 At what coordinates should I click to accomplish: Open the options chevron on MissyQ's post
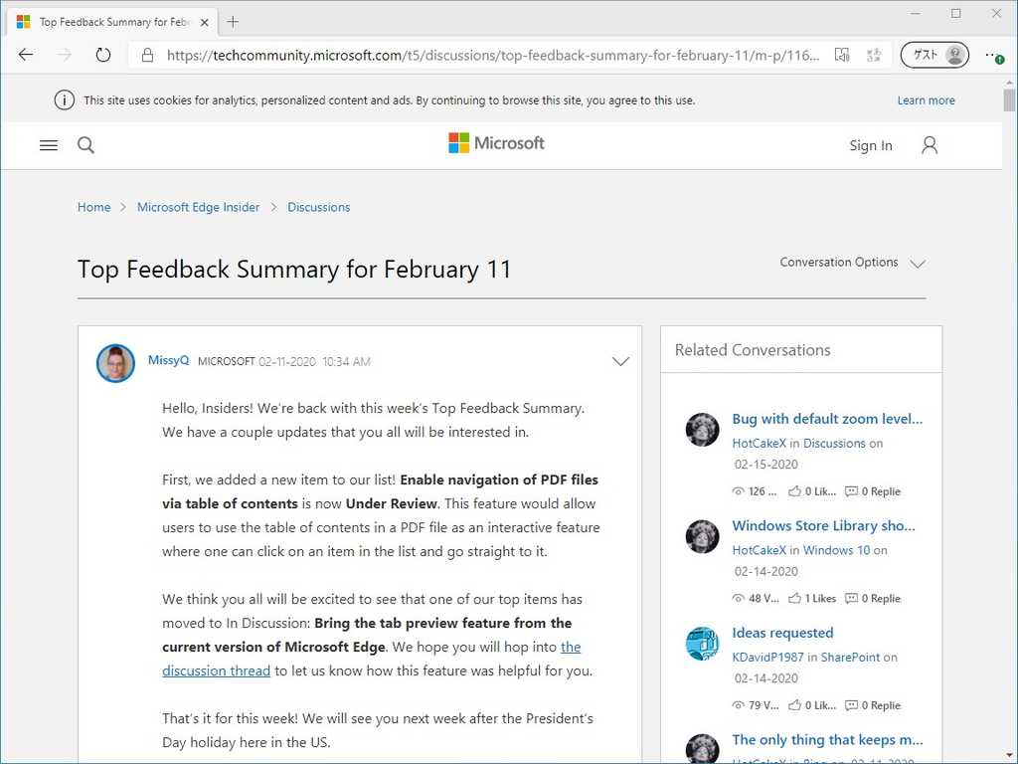click(x=620, y=361)
